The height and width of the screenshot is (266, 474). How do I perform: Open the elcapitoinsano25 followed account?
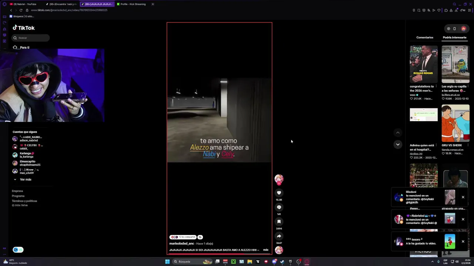click(x=26, y=163)
